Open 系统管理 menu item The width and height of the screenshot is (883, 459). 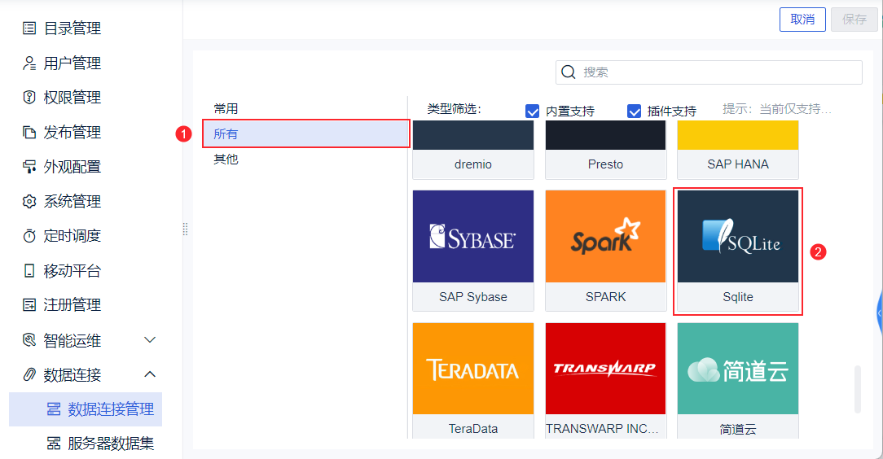coord(72,201)
